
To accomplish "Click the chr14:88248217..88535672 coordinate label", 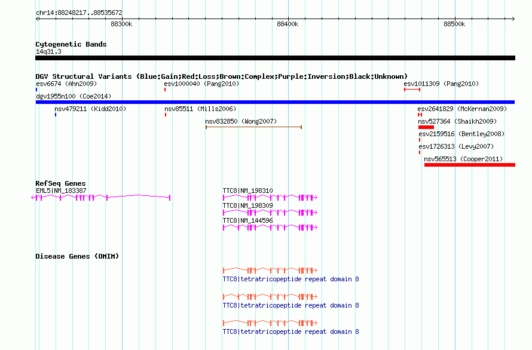I will (x=79, y=13).
